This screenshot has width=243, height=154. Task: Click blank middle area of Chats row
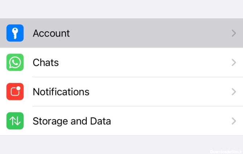(x=145, y=63)
